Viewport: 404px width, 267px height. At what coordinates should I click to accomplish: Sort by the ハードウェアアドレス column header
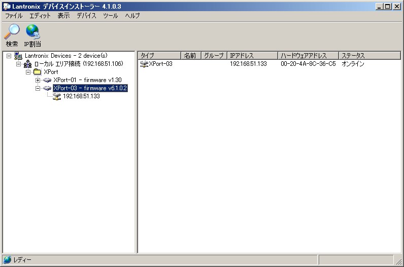click(x=308, y=56)
